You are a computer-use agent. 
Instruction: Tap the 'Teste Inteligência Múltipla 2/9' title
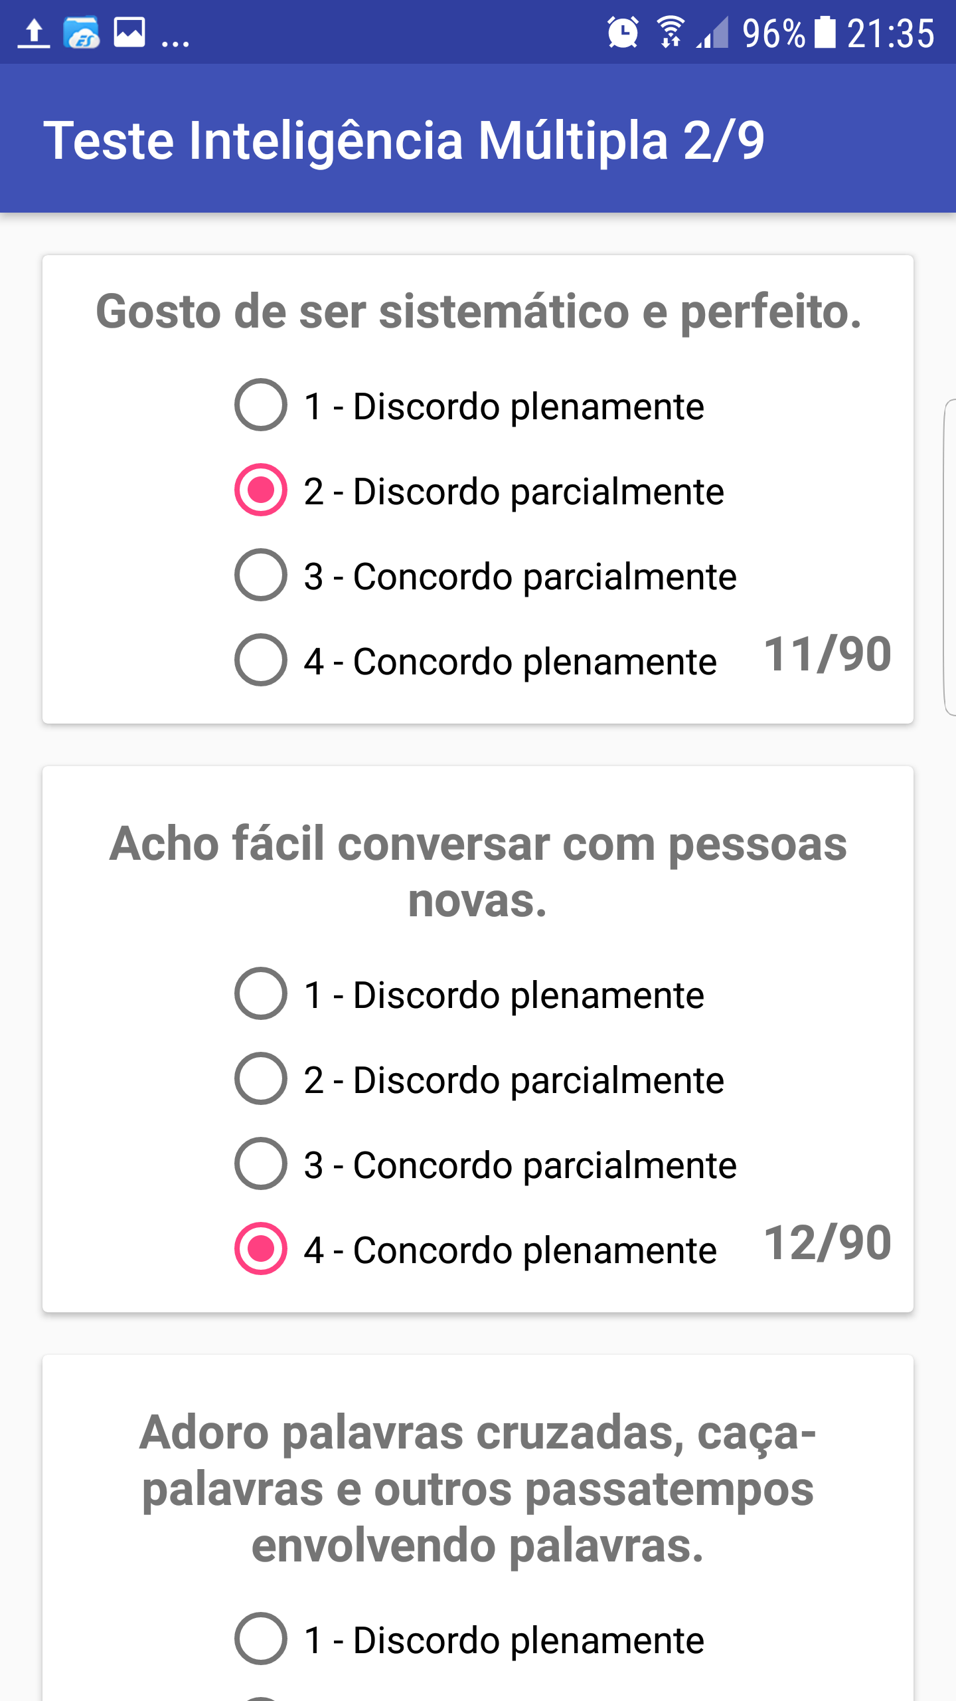coord(404,141)
